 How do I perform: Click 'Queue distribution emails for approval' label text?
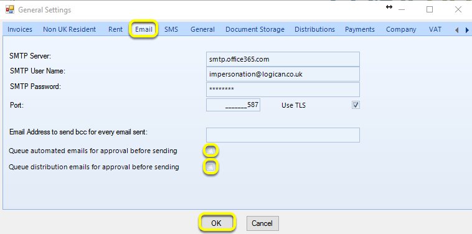(94, 167)
